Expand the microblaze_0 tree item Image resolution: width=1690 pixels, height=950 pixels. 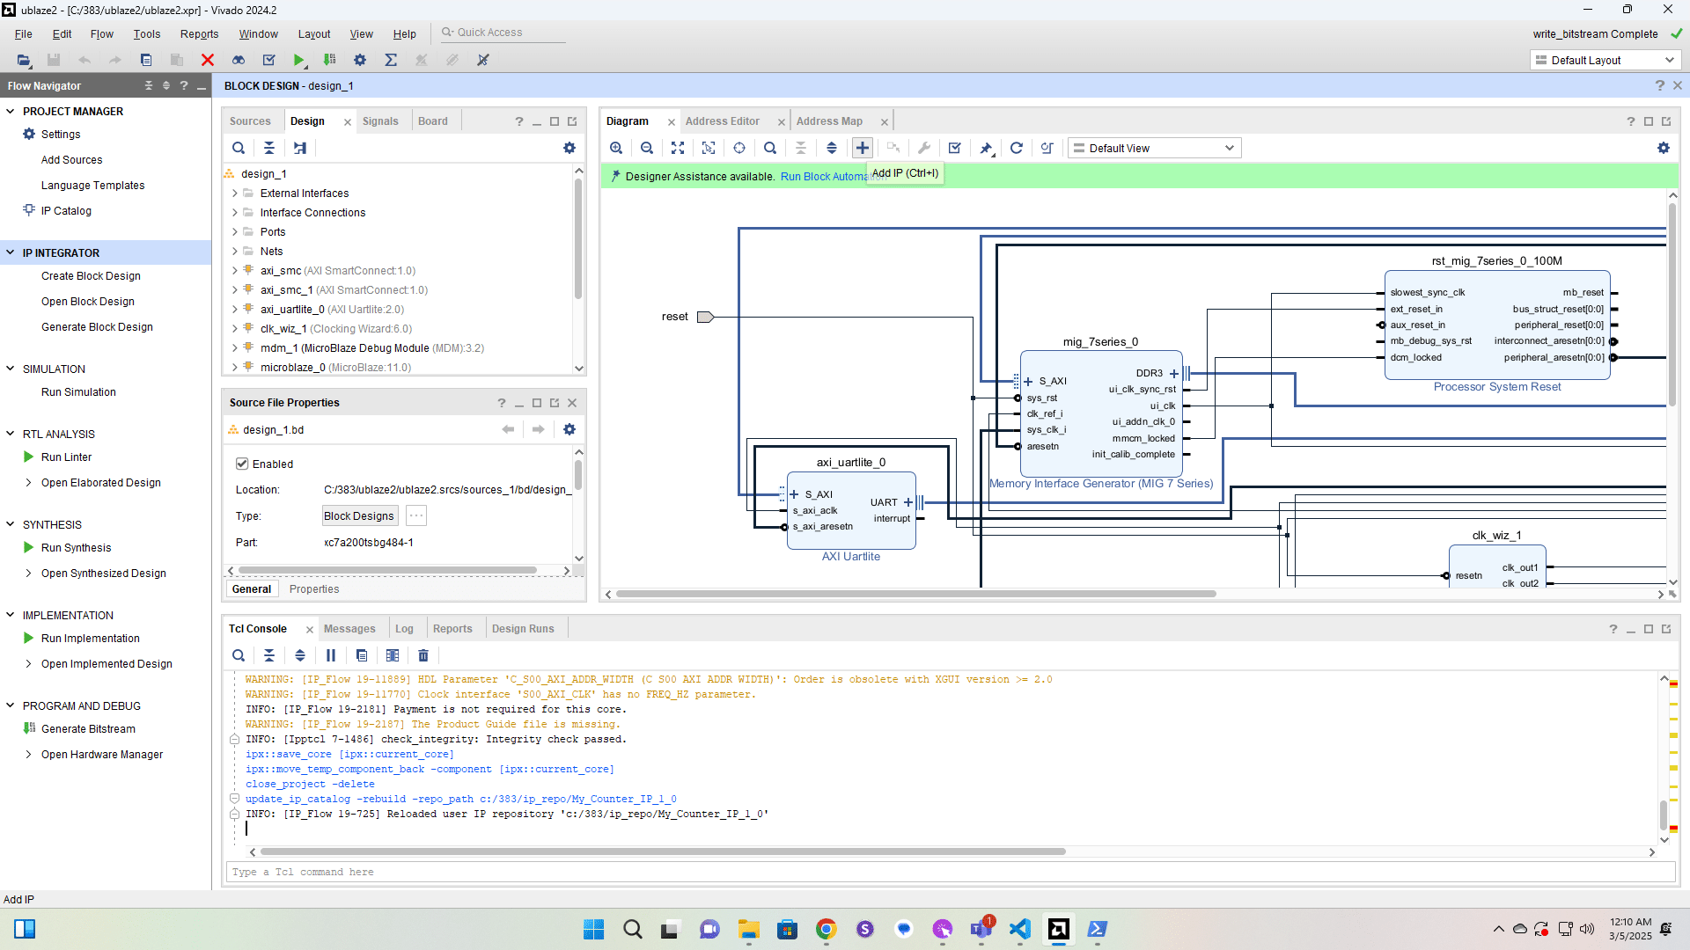(x=235, y=368)
